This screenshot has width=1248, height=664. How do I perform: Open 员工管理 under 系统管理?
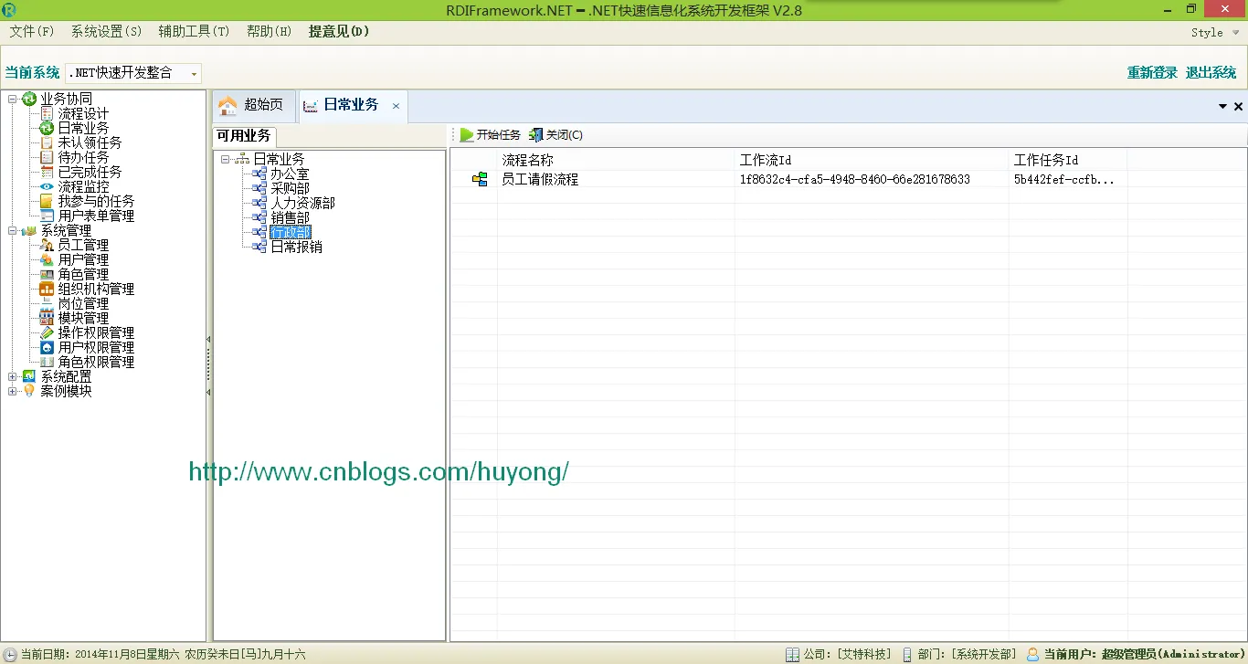tap(83, 245)
